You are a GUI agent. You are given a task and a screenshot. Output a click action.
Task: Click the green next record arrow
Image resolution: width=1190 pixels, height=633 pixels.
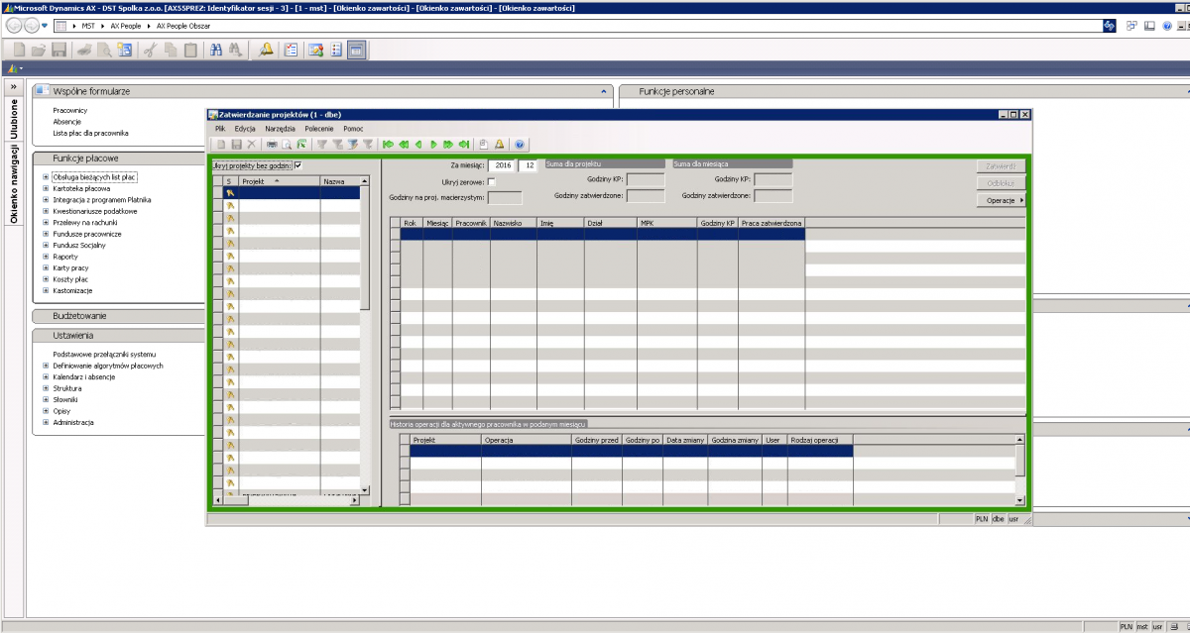(433, 145)
